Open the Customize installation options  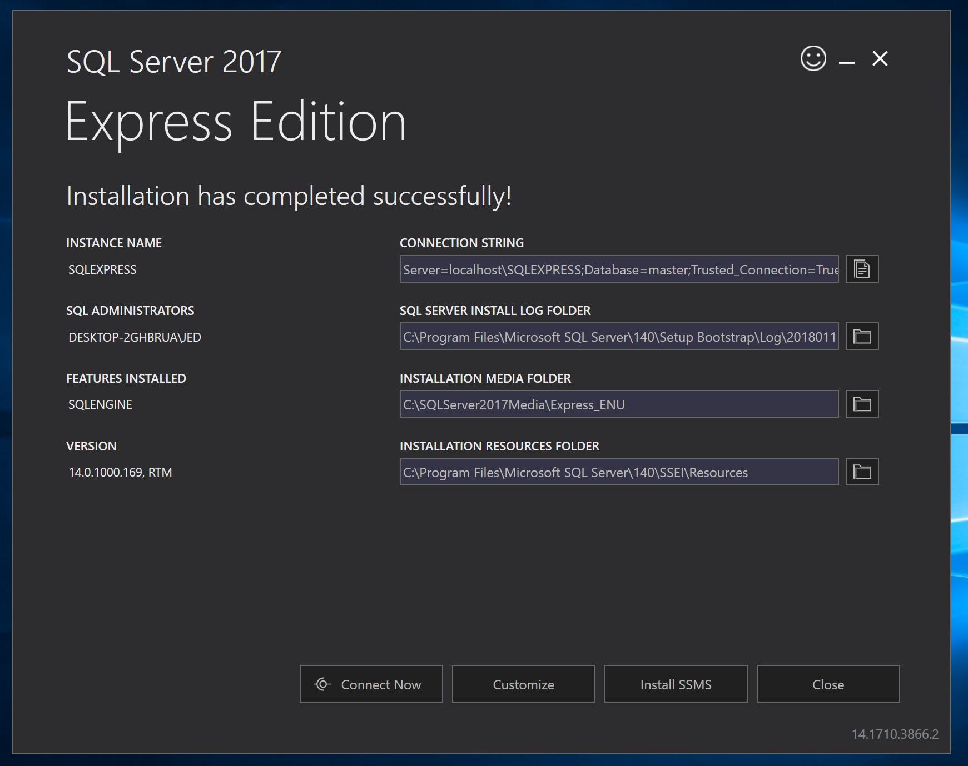pyautogui.click(x=523, y=684)
